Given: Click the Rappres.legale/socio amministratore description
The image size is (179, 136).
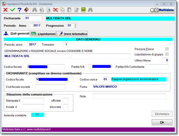Looking at the screenshot, I should [139, 79].
